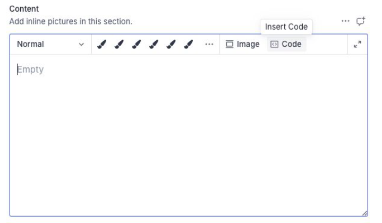Click the editor resize handle corner

pyautogui.click(x=364, y=213)
